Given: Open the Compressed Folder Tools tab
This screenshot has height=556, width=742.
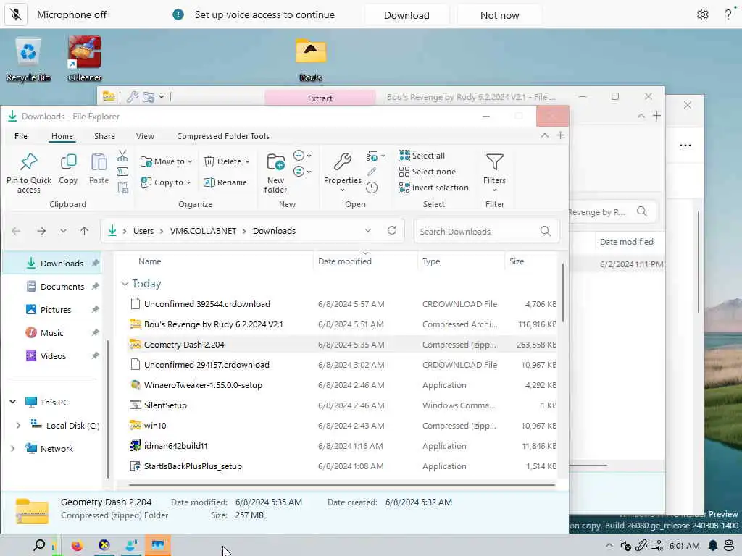Looking at the screenshot, I should click(x=223, y=136).
